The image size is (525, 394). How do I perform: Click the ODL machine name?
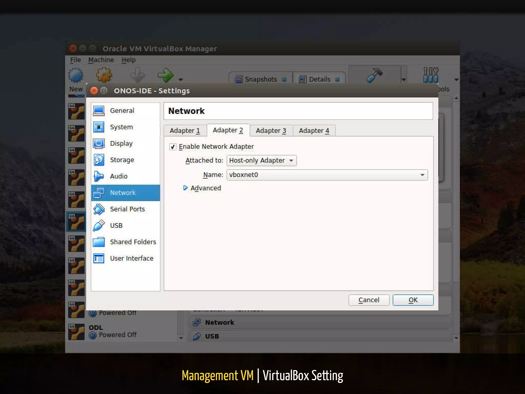pyautogui.click(x=96, y=328)
